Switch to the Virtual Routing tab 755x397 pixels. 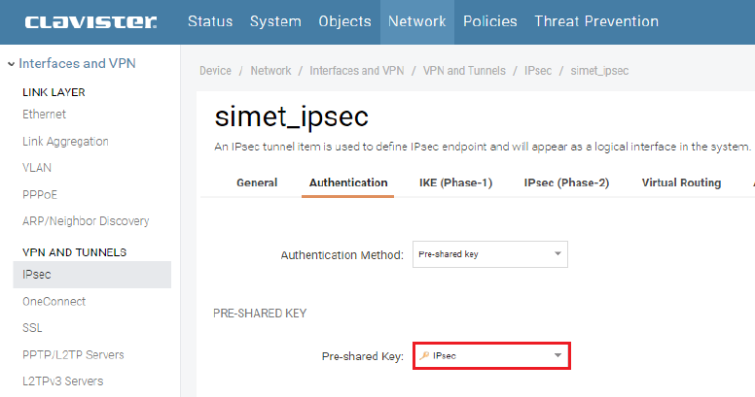(x=681, y=182)
